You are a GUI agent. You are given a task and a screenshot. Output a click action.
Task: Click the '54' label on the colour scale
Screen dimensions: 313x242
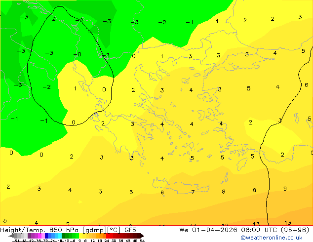(142, 241)
